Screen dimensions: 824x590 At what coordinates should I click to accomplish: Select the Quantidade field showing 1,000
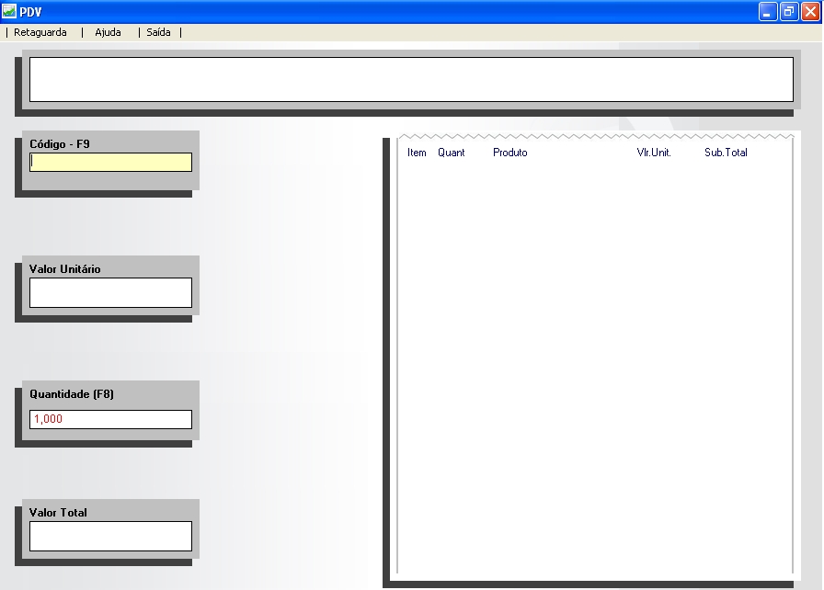tap(110, 419)
